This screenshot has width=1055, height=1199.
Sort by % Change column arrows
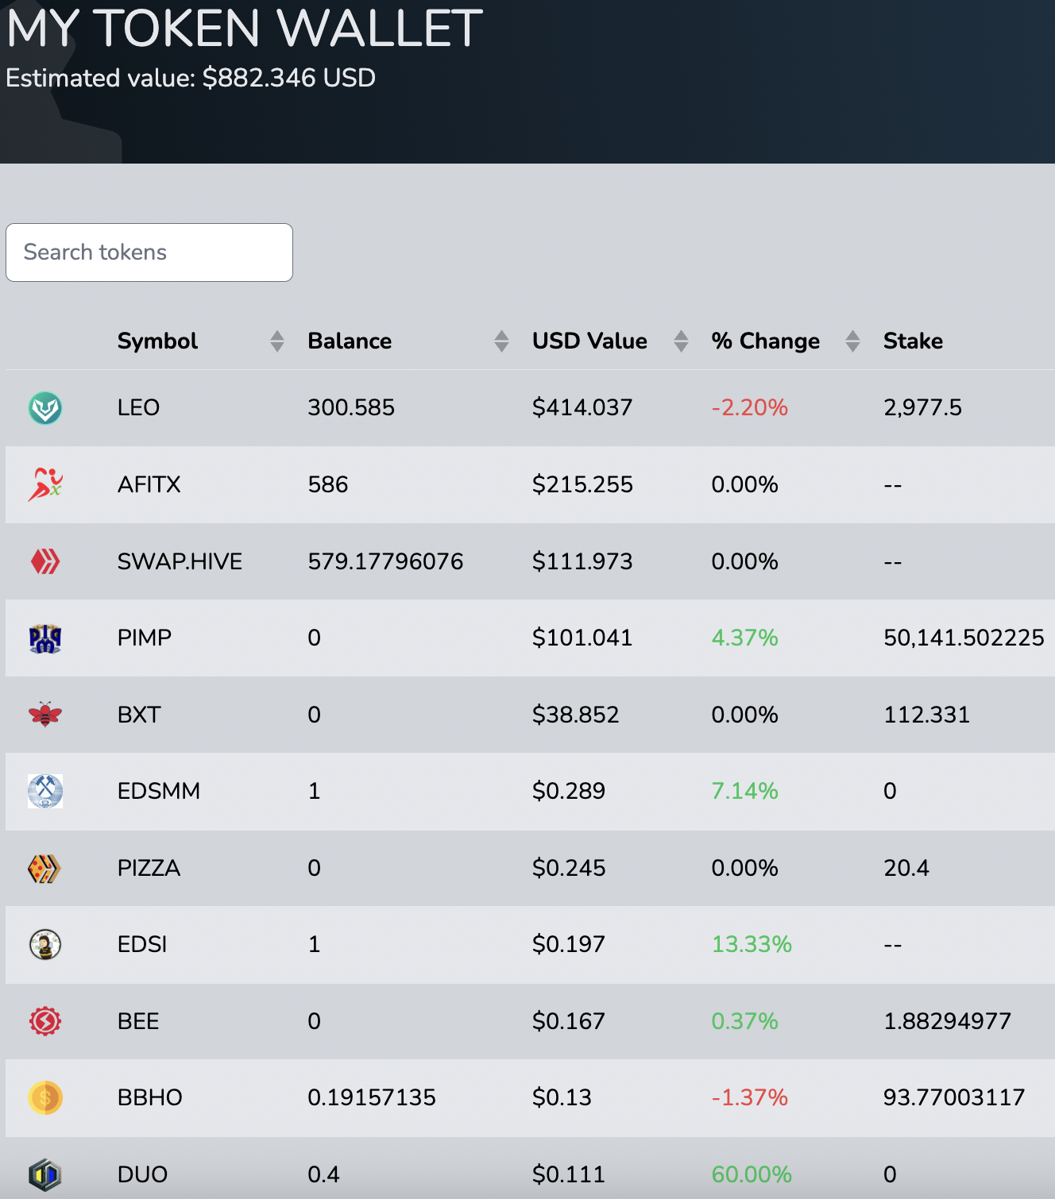pyautogui.click(x=852, y=341)
